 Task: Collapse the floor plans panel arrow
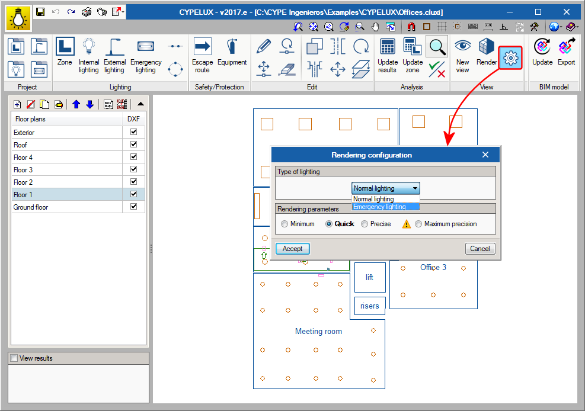coord(140,104)
